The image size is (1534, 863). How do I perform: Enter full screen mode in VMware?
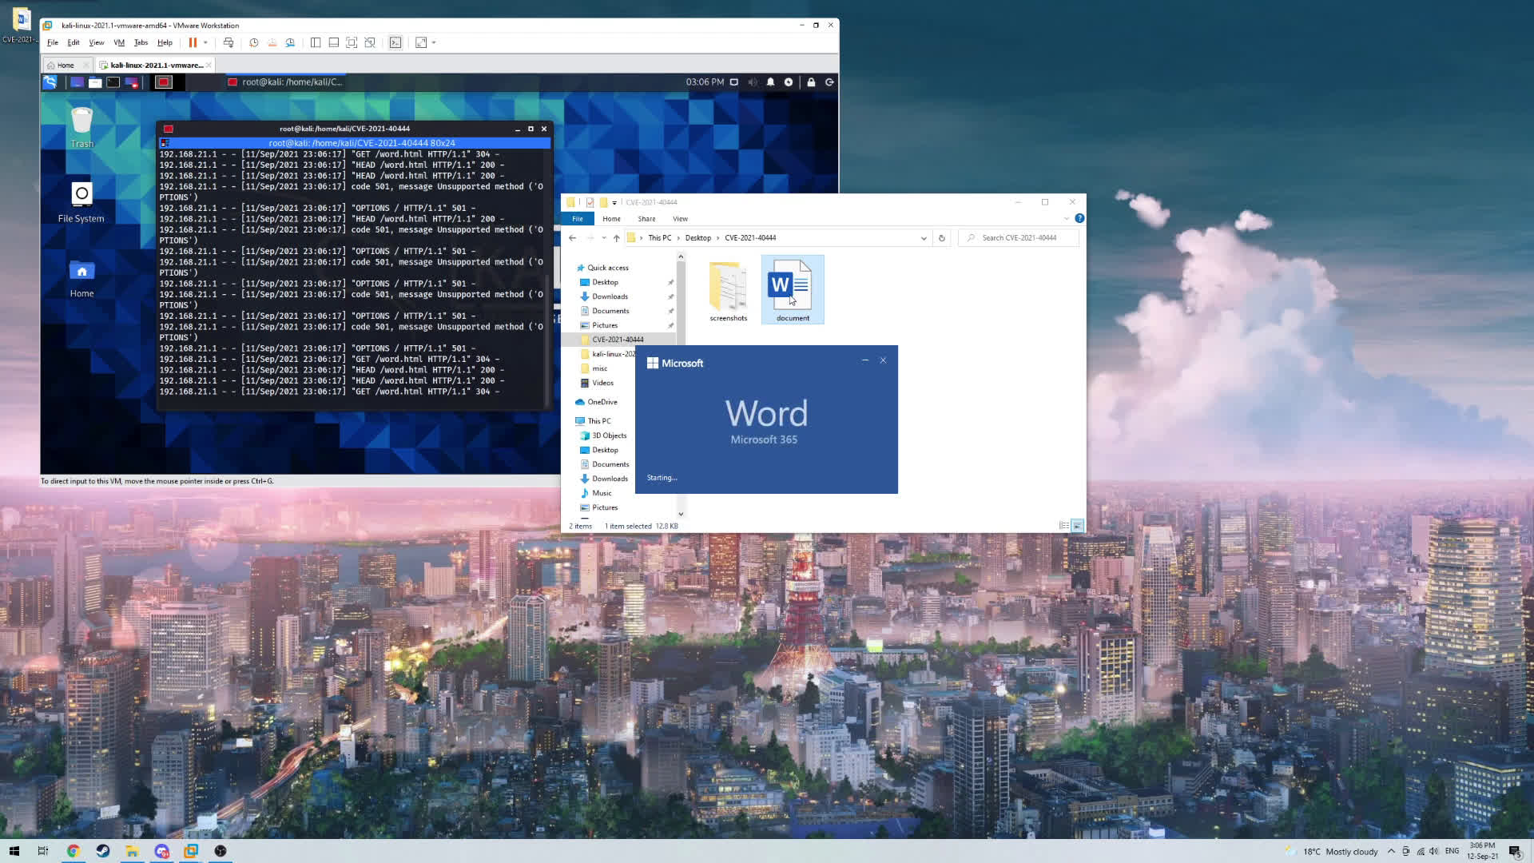[352, 42]
